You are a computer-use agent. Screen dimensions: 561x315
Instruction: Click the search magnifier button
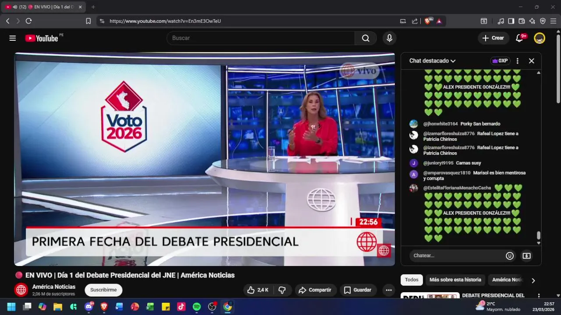coord(366,38)
